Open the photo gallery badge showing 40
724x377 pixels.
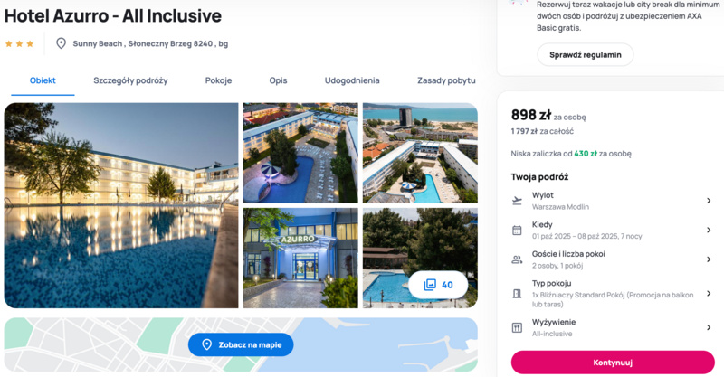point(438,285)
